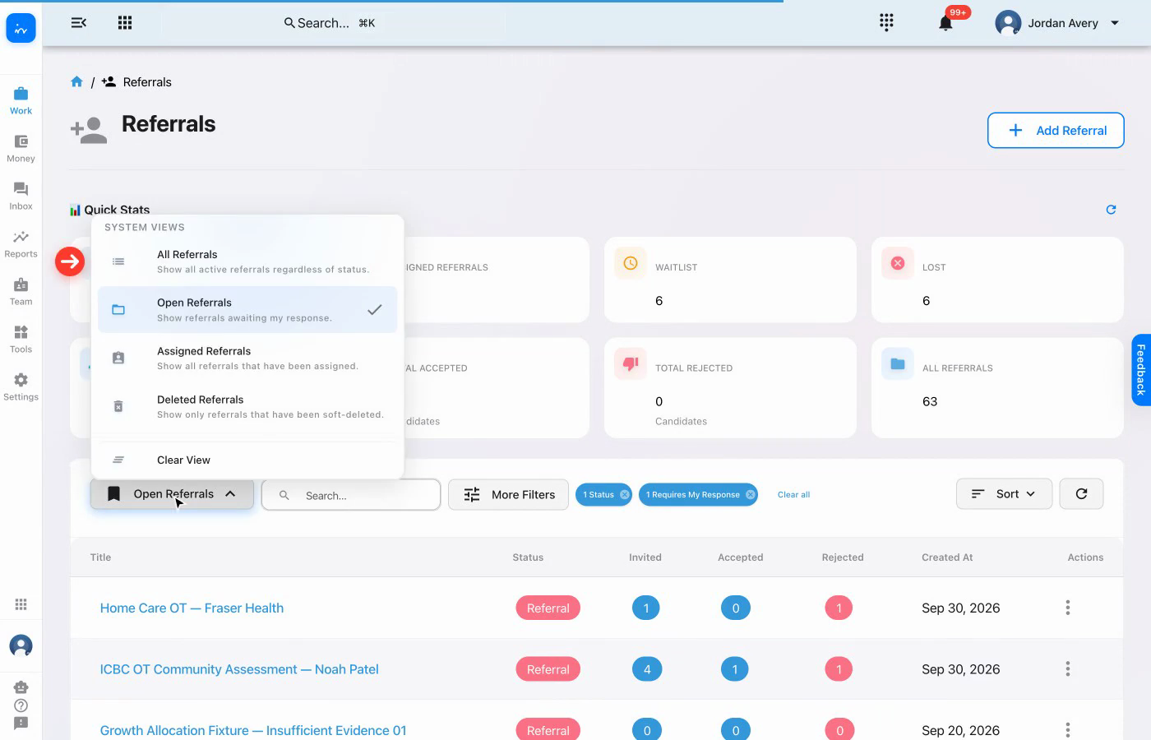Select the All Referrals view
This screenshot has width=1151, height=740.
point(247,261)
